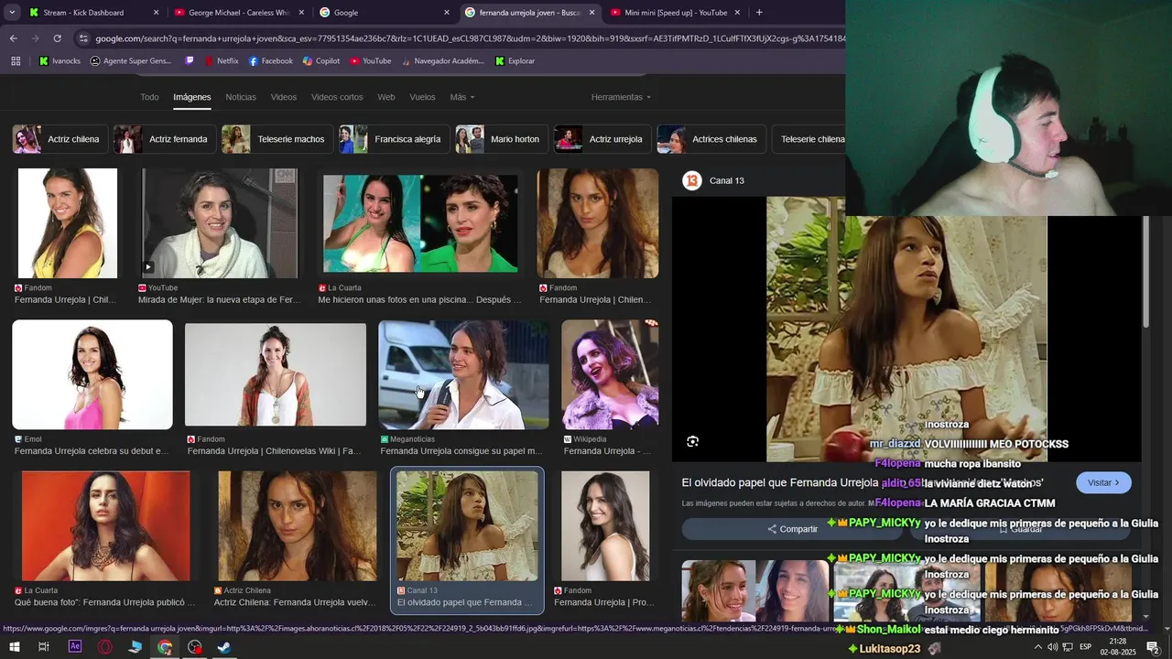The image size is (1172, 659).
Task: Switch to the Stream - Kick Dashboard tab
Action: pyautogui.click(x=94, y=13)
